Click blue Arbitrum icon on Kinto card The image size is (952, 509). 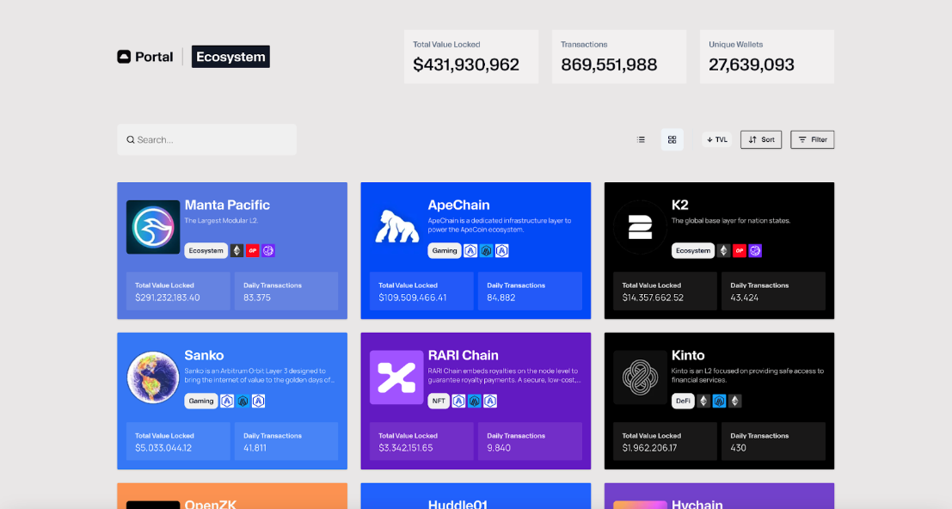pyautogui.click(x=720, y=401)
